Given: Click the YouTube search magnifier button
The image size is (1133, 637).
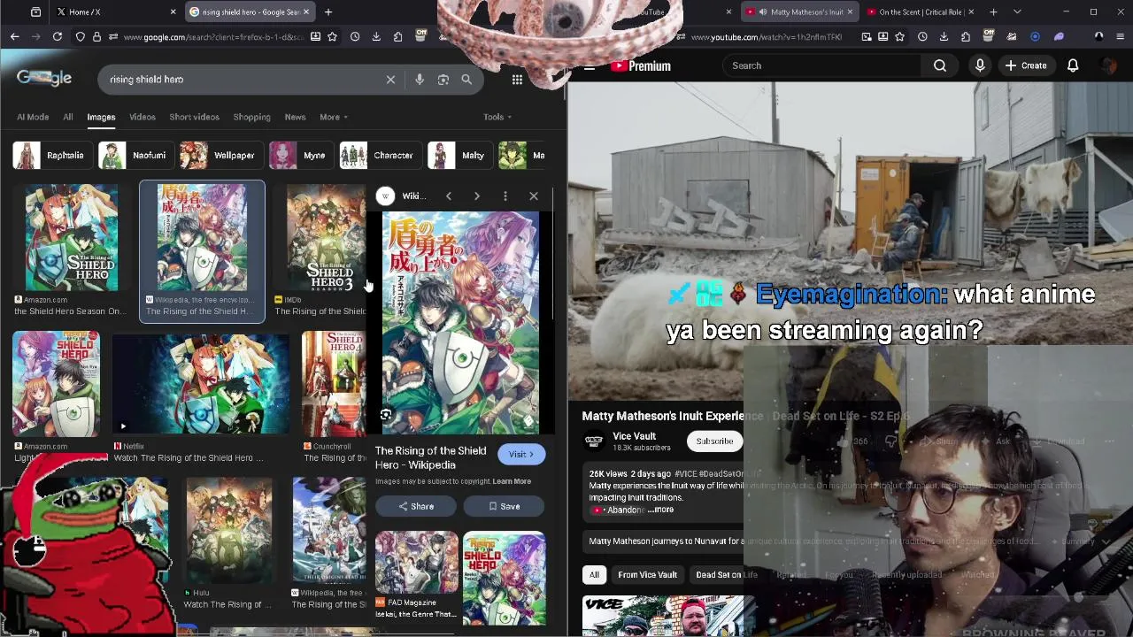Looking at the screenshot, I should pyautogui.click(x=940, y=65).
